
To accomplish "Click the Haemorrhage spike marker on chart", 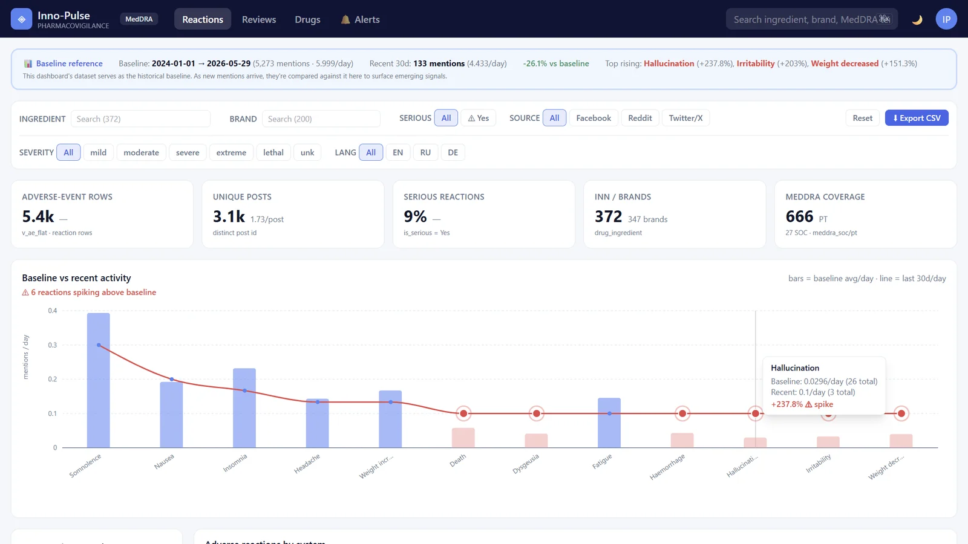I will coord(682,413).
